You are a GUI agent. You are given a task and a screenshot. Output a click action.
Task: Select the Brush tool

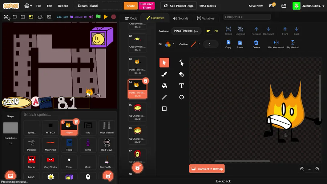(x=164, y=74)
